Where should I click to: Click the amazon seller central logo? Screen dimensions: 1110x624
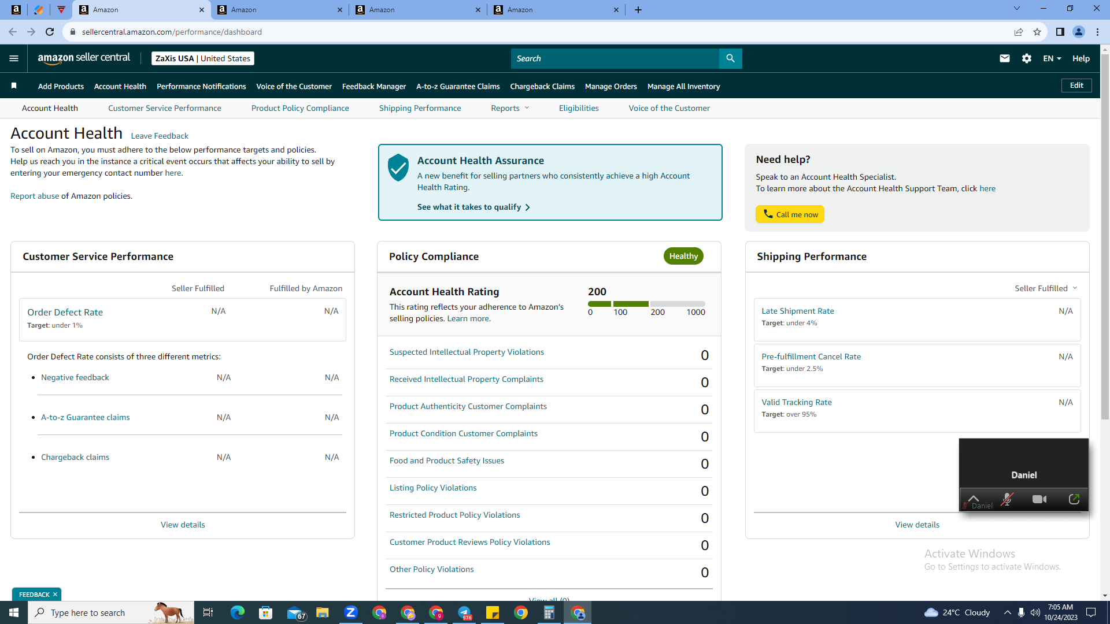(84, 58)
